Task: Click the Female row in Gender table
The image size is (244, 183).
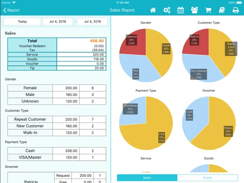Action: 57,88
